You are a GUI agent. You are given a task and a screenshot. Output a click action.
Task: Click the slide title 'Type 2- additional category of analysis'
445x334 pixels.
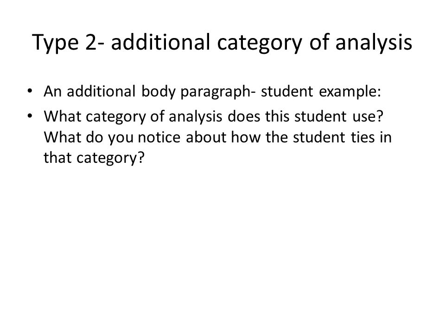coord(222,43)
